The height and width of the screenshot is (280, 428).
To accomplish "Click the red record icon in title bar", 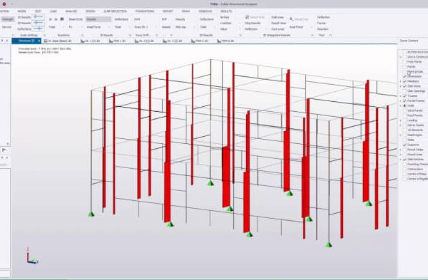I will coord(4,4).
